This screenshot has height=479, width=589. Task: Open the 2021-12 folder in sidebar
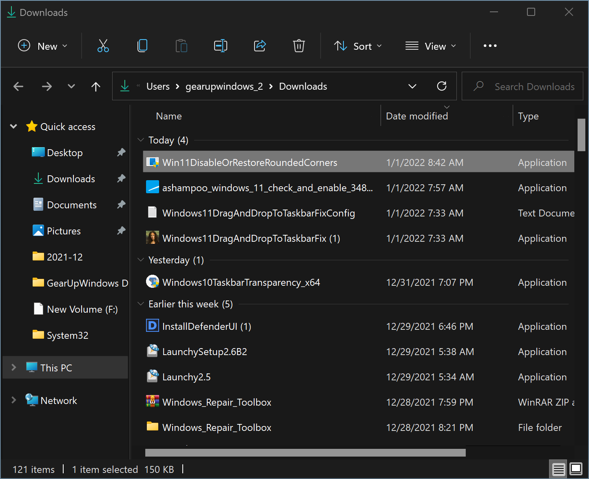coord(65,257)
